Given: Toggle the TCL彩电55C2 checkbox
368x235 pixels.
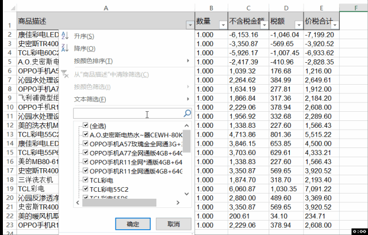Looking at the screenshot, I should [x=86, y=189].
